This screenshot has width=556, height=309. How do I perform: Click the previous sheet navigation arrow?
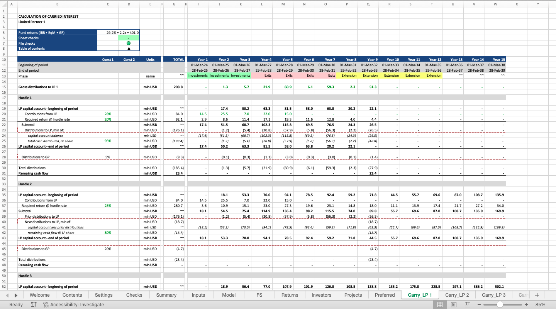7,295
